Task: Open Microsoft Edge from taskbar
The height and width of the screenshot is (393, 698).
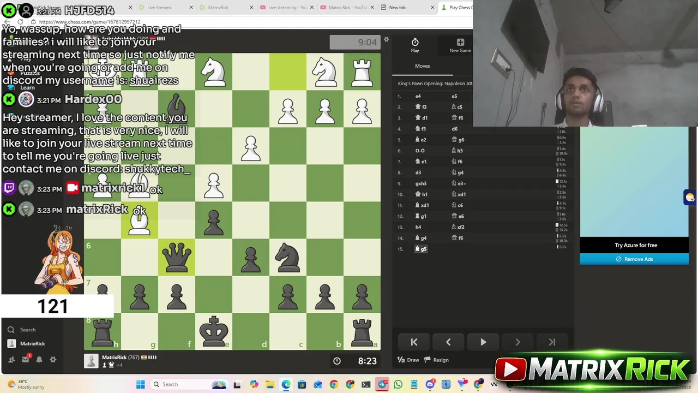Action: pyautogui.click(x=286, y=384)
